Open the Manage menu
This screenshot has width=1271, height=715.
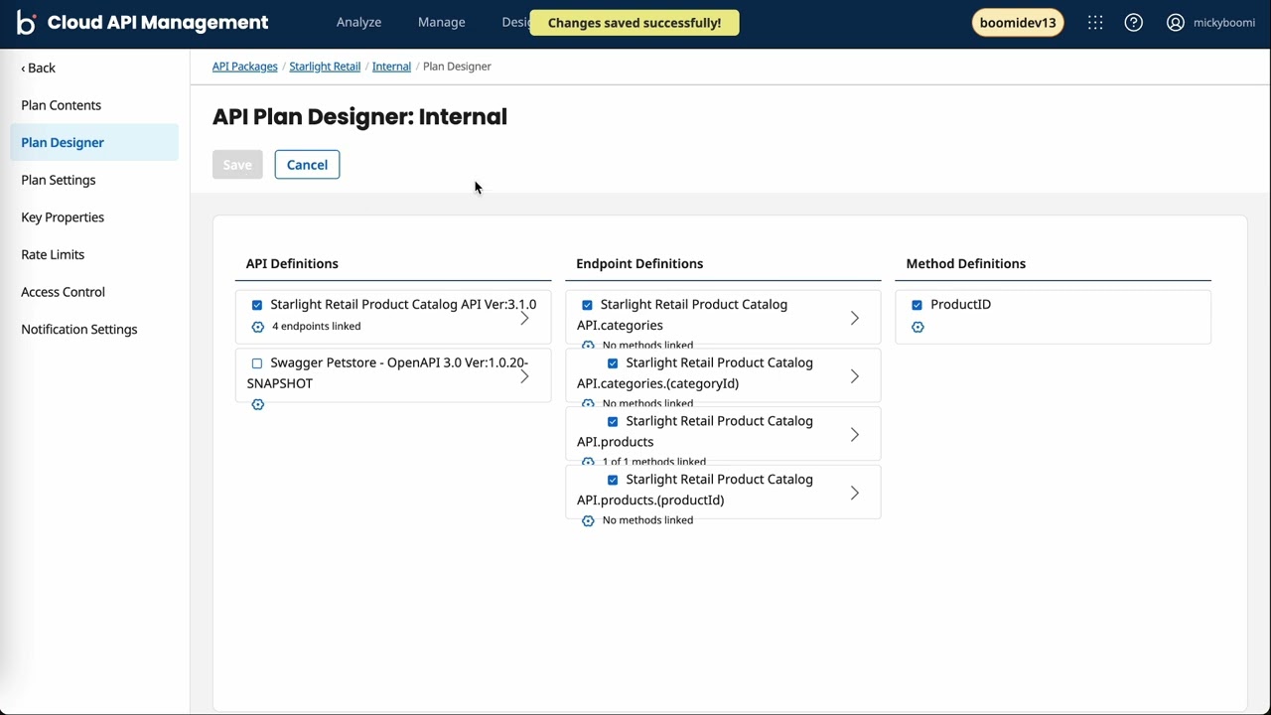pos(442,22)
